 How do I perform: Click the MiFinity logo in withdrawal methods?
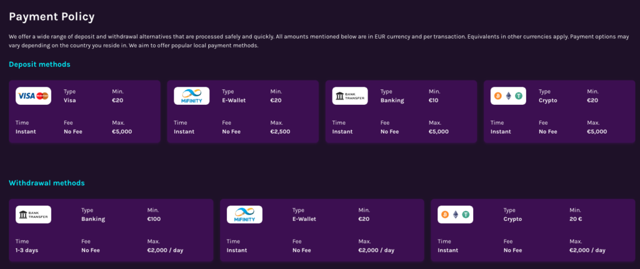[244, 214]
